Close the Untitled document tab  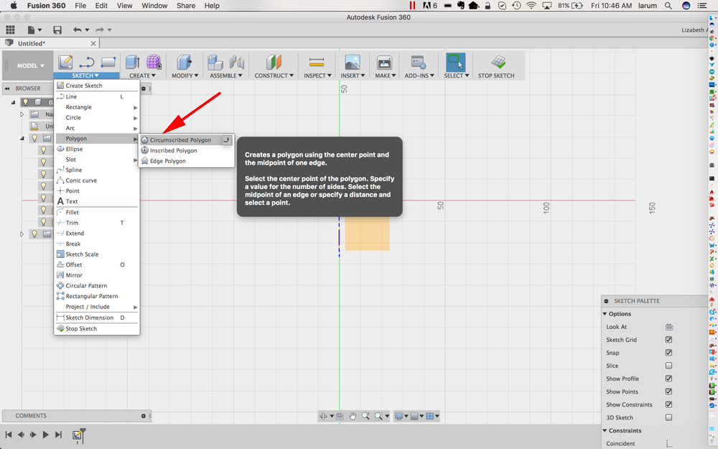point(93,44)
